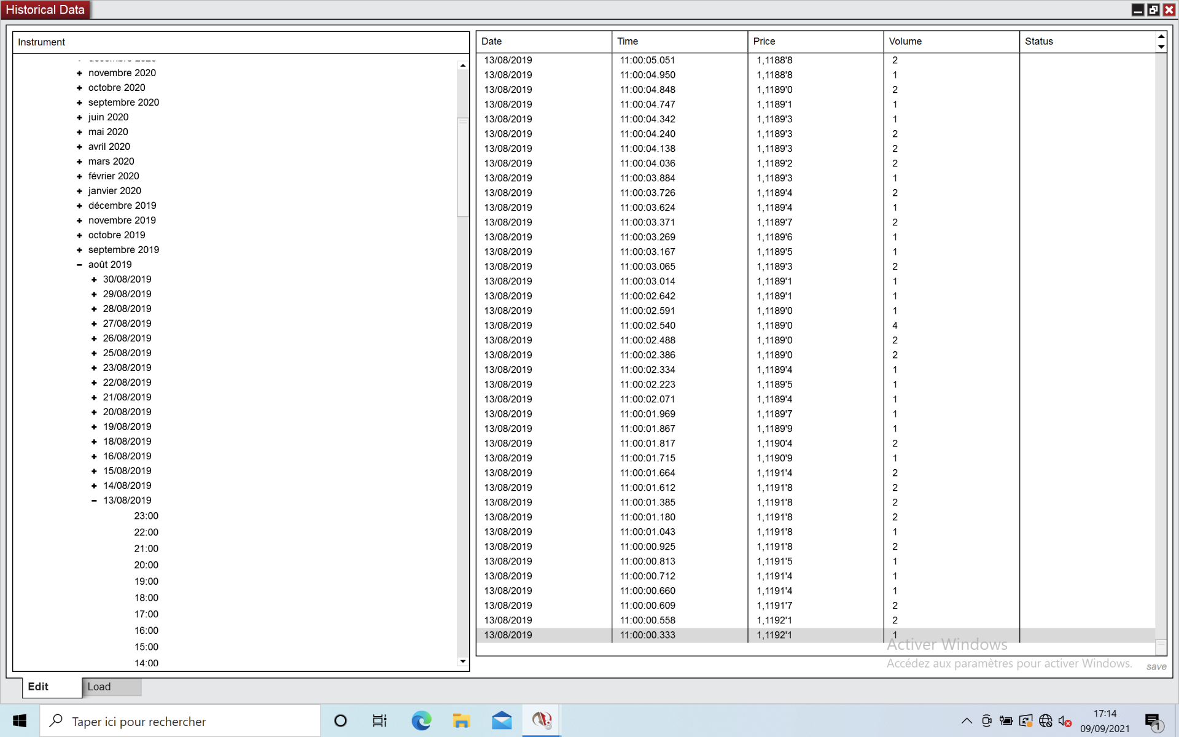Select the Edit tab
Image resolution: width=1179 pixels, height=737 pixels.
click(x=38, y=687)
